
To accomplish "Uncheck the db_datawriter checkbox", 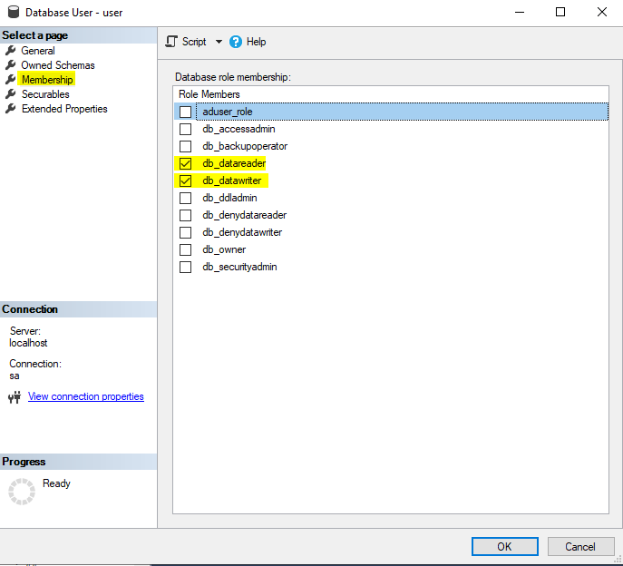I will tap(185, 181).
